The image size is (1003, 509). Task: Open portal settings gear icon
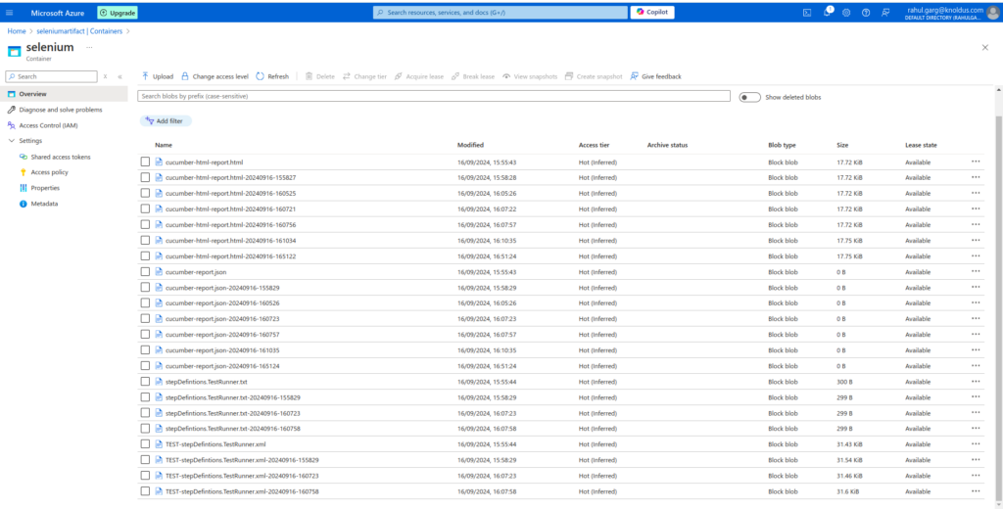point(846,12)
